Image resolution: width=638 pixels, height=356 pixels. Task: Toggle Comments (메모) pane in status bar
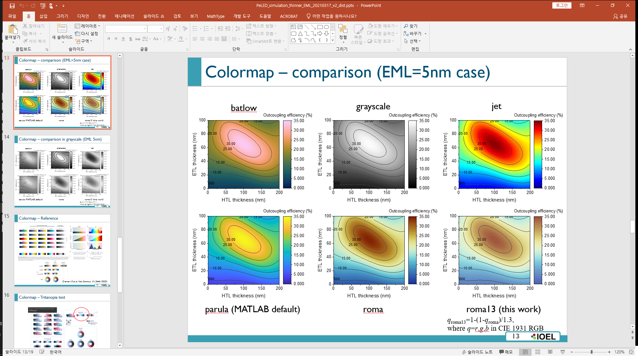[506, 352]
